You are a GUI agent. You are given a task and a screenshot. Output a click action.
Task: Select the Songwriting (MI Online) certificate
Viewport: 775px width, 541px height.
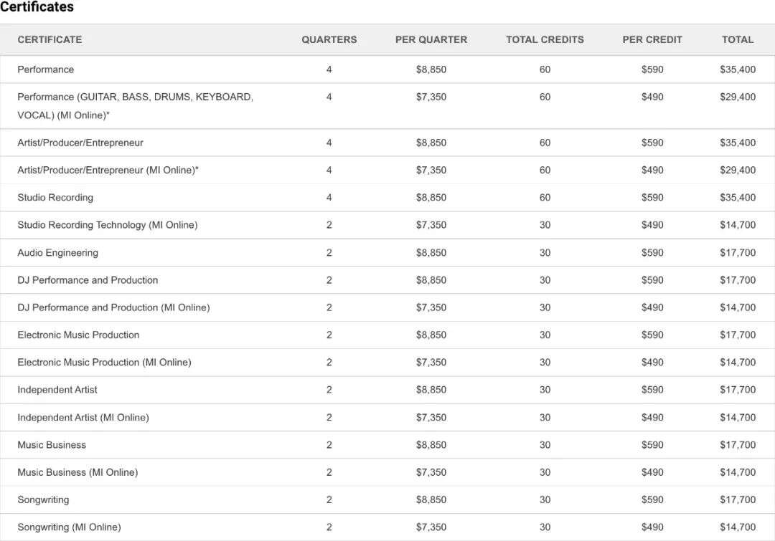coord(69,527)
